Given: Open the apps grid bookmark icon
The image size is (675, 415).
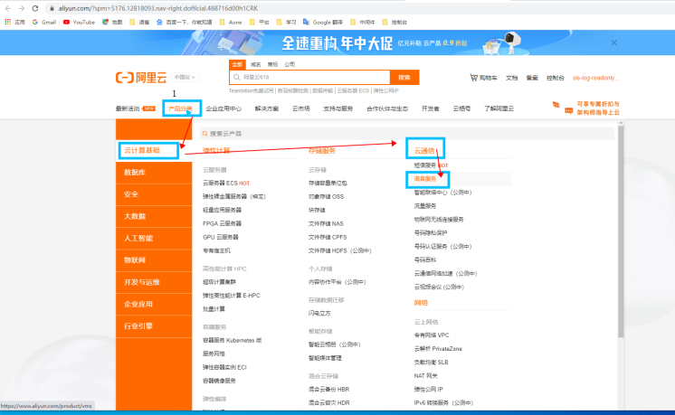Looking at the screenshot, I should click(8, 22).
